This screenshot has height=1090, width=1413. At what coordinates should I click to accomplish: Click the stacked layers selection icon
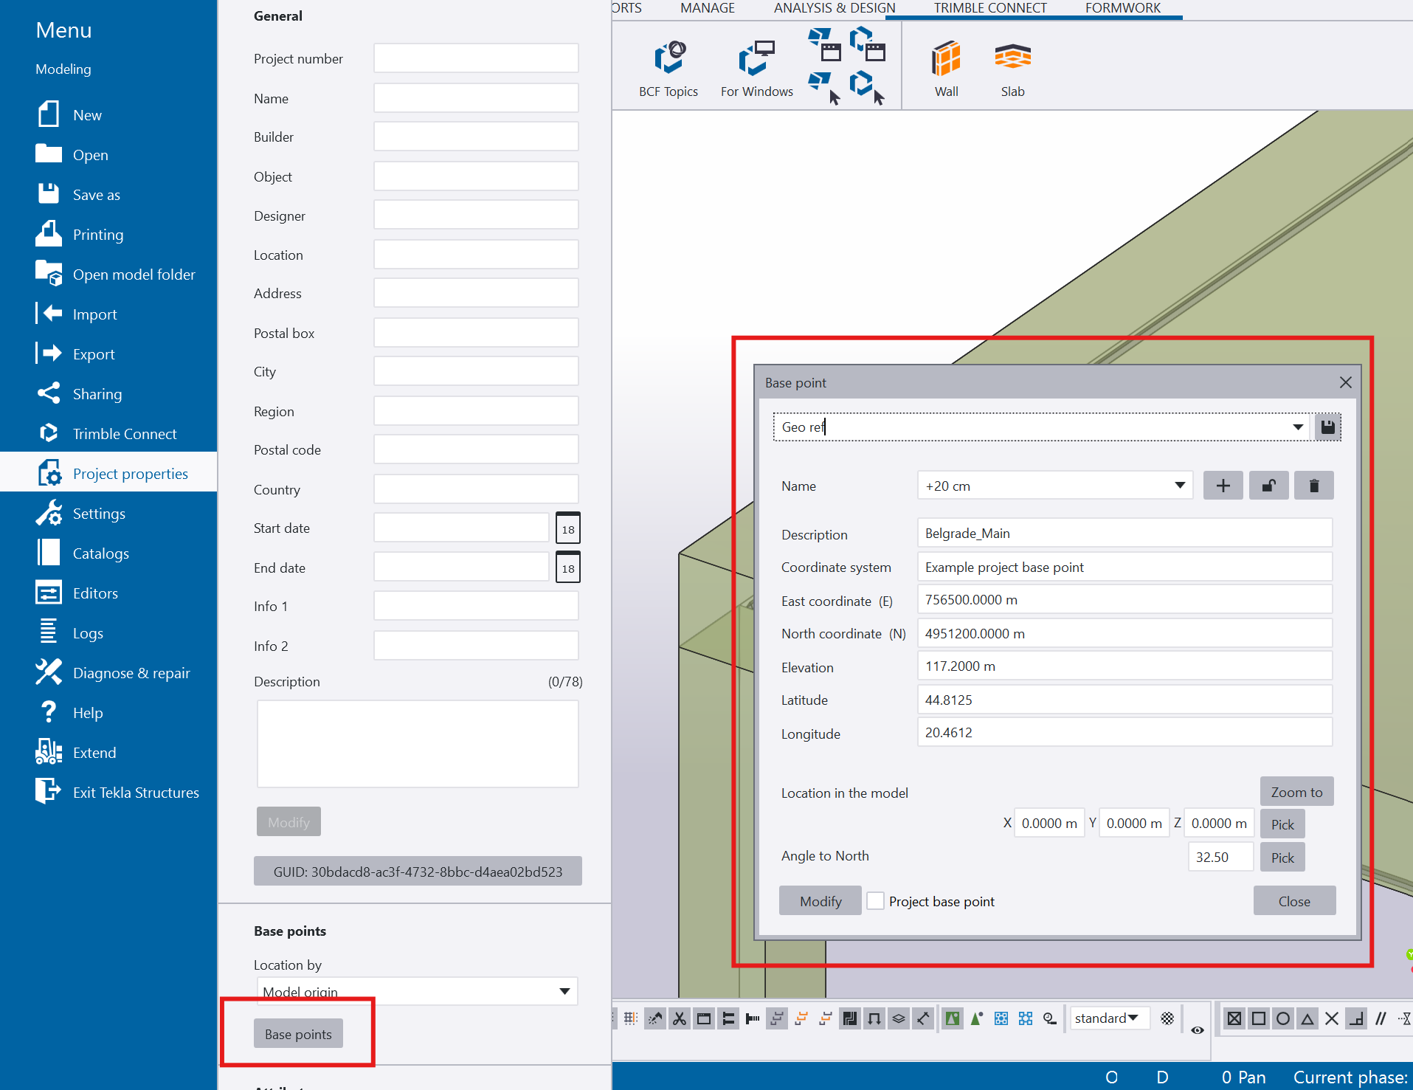[x=898, y=1018]
